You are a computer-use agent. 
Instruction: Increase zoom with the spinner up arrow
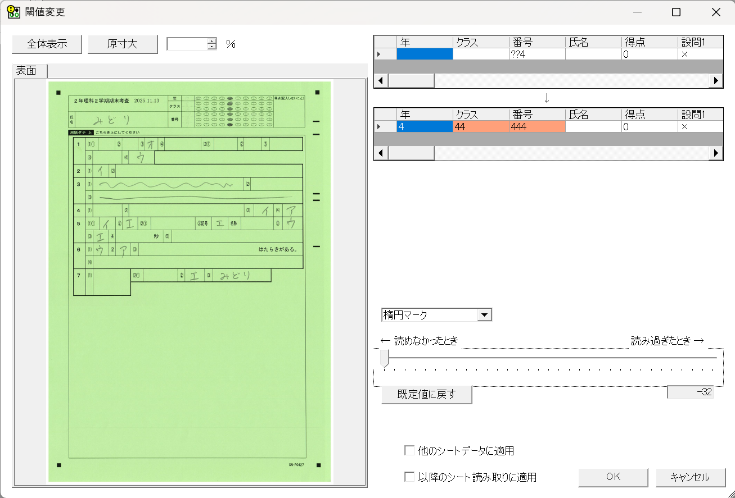click(x=212, y=41)
